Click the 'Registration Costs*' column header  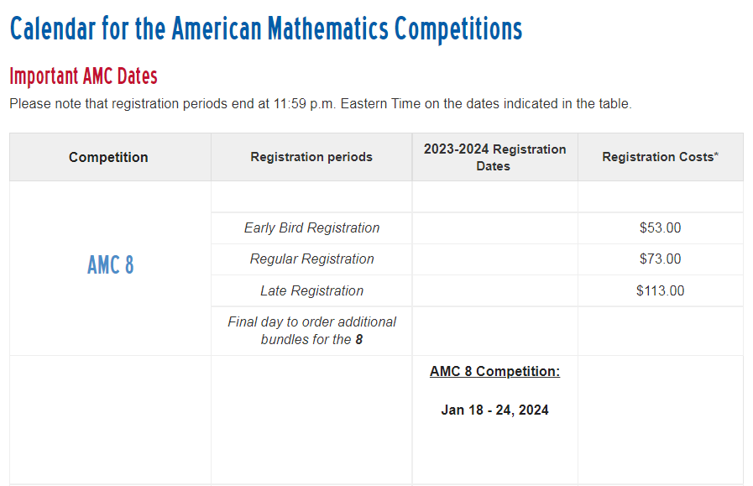click(x=661, y=157)
